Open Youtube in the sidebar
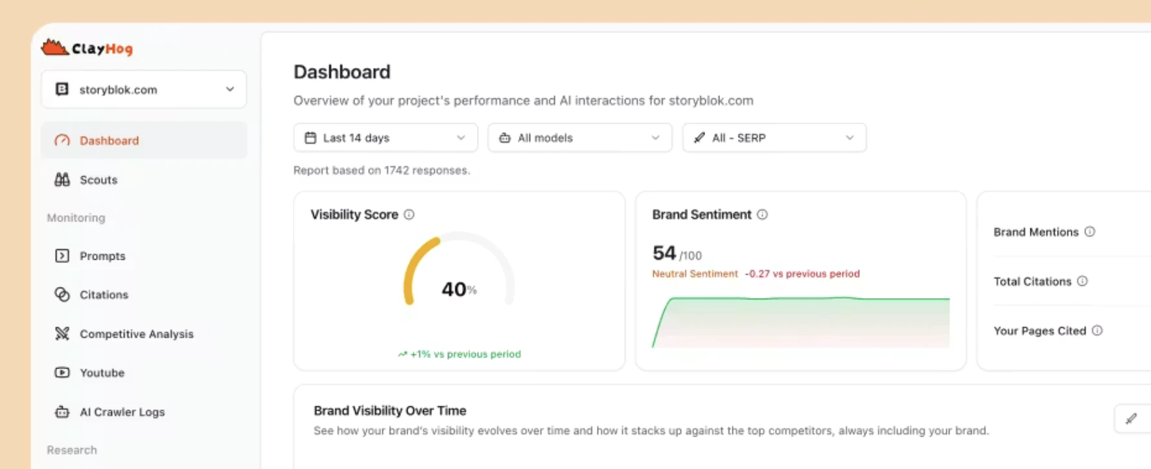 pos(144,372)
